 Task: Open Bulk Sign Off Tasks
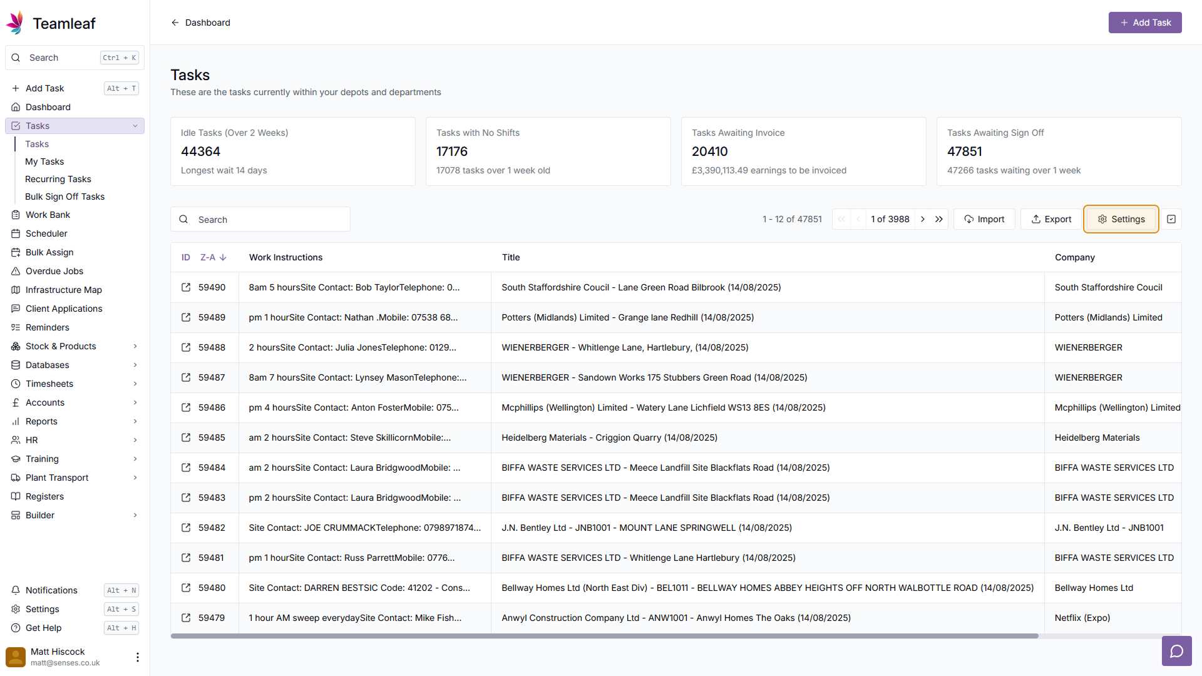[x=65, y=197]
